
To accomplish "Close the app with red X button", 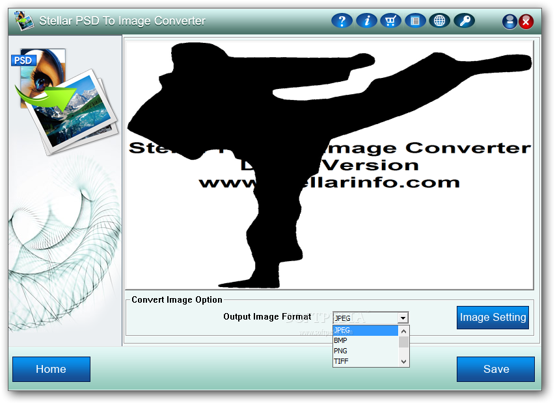I will point(526,22).
